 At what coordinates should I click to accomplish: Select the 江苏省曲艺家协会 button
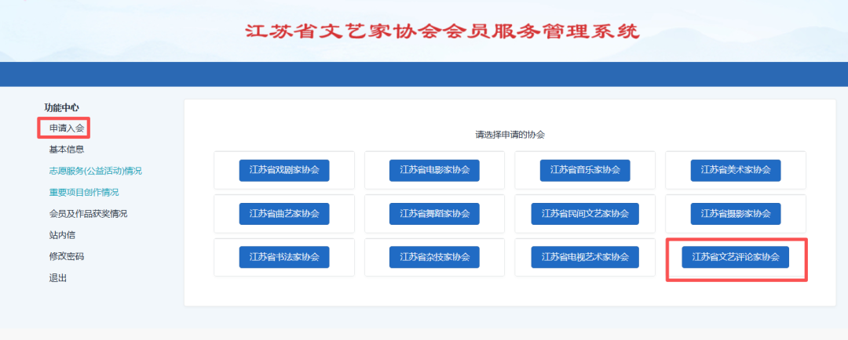(283, 213)
